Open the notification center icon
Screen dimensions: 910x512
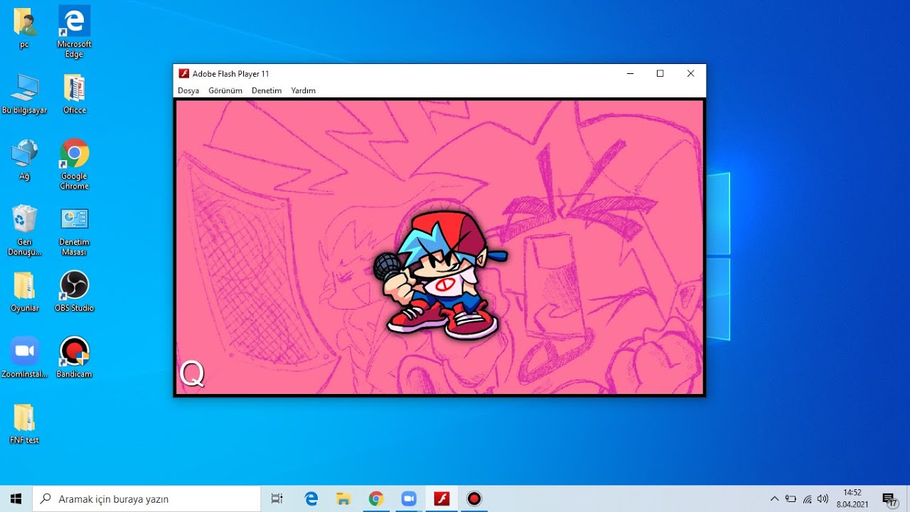click(889, 498)
